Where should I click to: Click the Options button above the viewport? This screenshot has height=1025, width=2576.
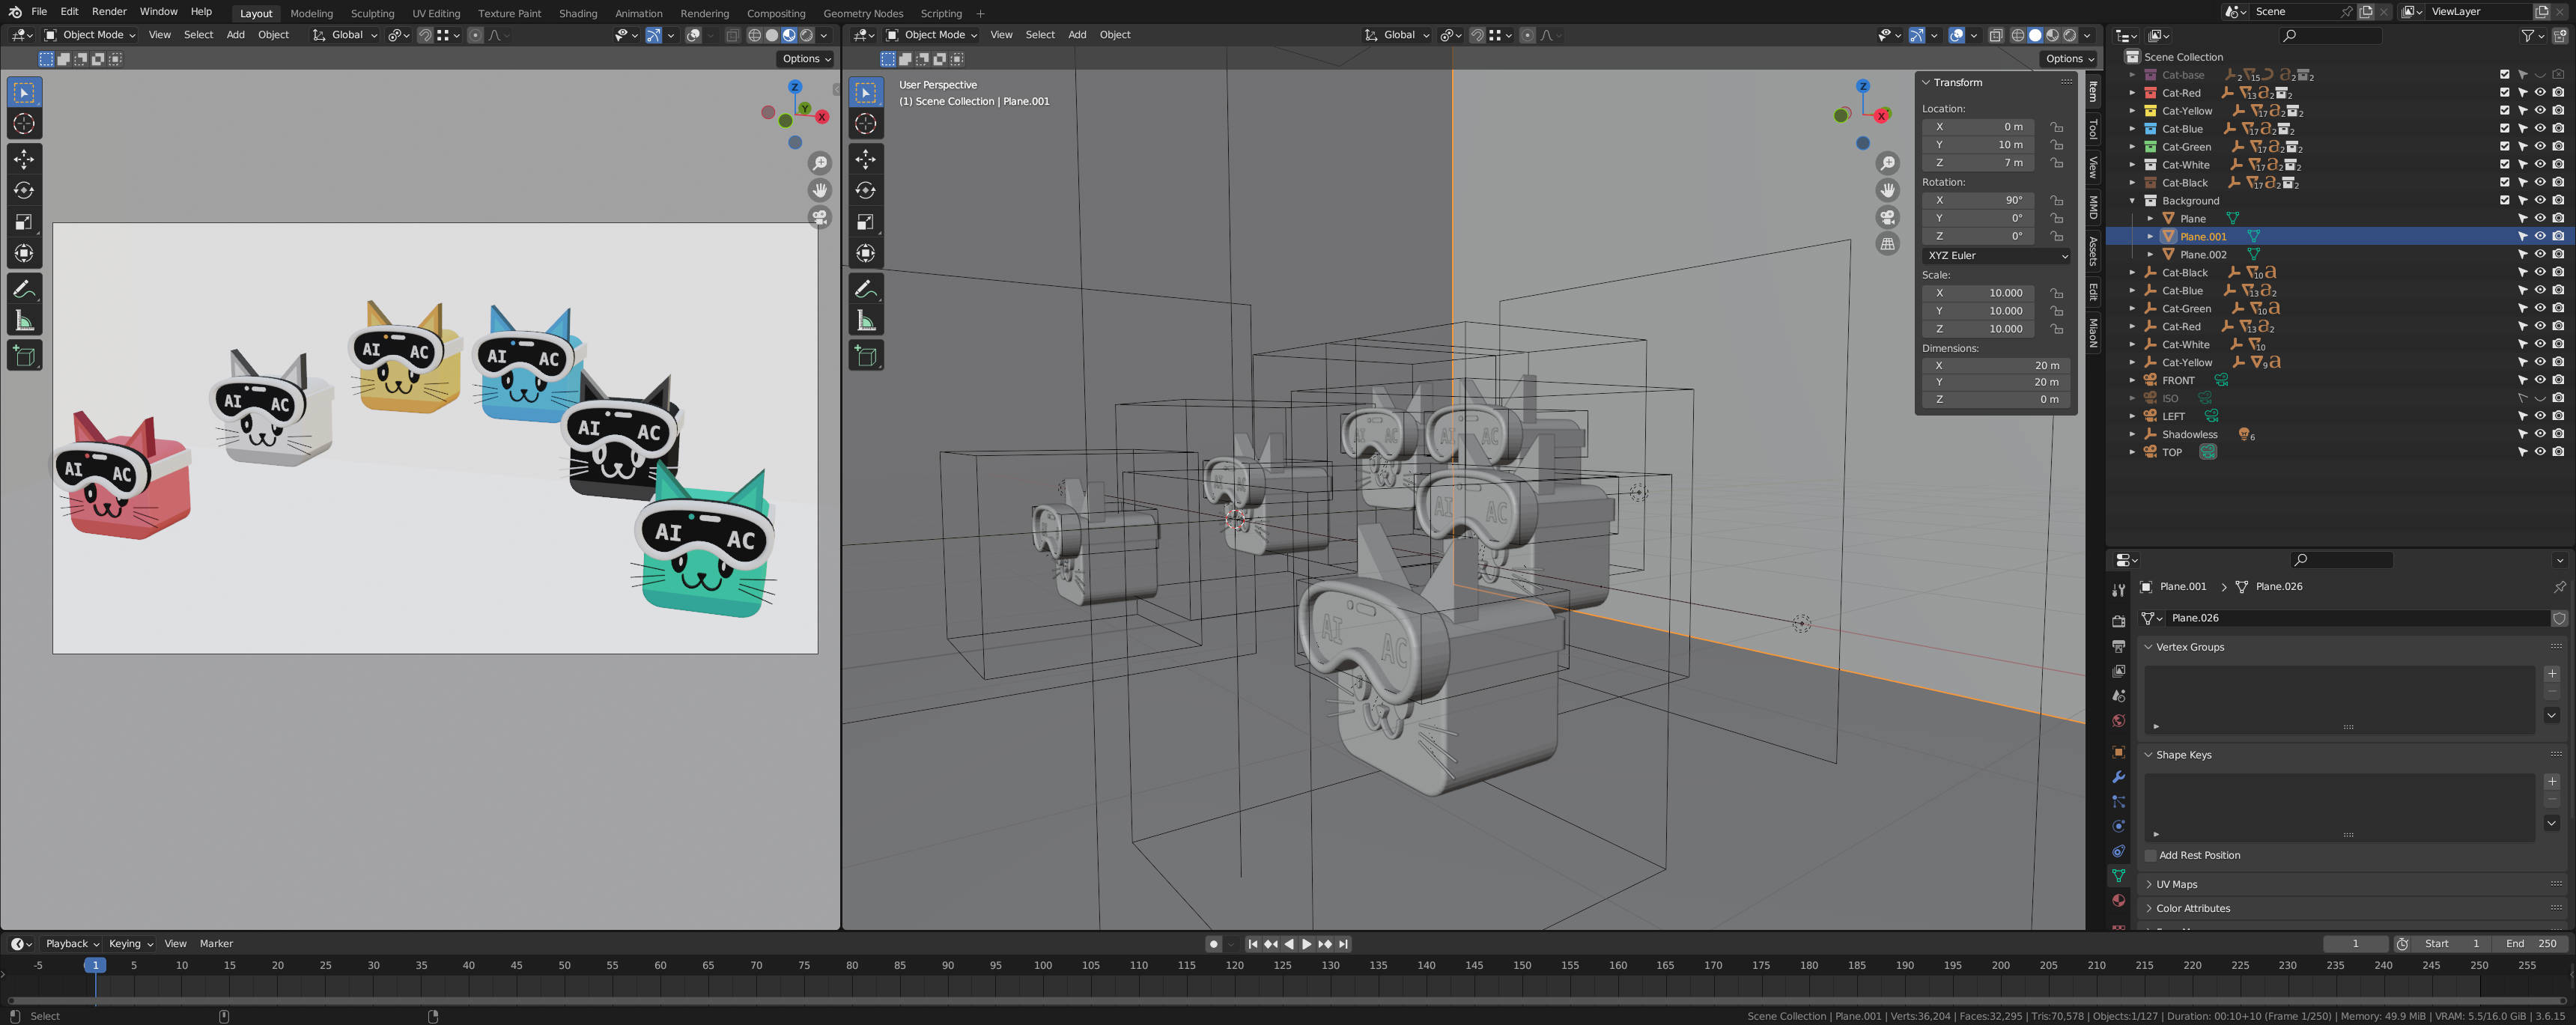coord(805,58)
